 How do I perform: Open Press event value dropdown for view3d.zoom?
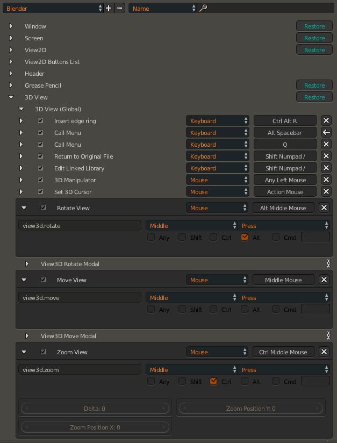[x=284, y=369]
